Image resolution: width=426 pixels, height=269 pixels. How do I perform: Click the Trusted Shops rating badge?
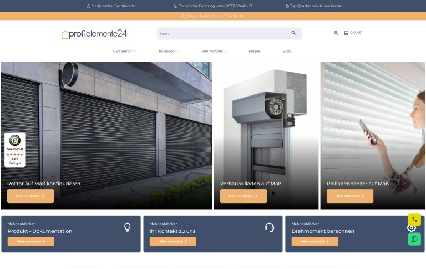(14, 150)
